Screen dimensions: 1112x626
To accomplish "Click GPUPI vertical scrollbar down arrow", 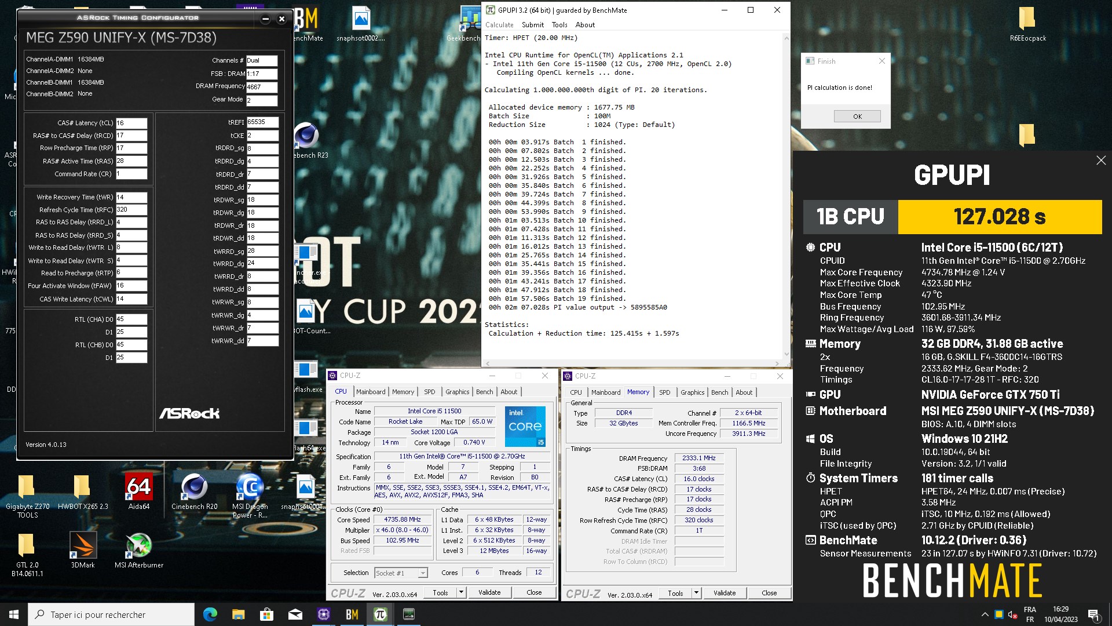I will click(x=786, y=354).
